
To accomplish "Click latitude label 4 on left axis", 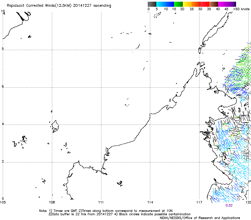I will point(3,124).
